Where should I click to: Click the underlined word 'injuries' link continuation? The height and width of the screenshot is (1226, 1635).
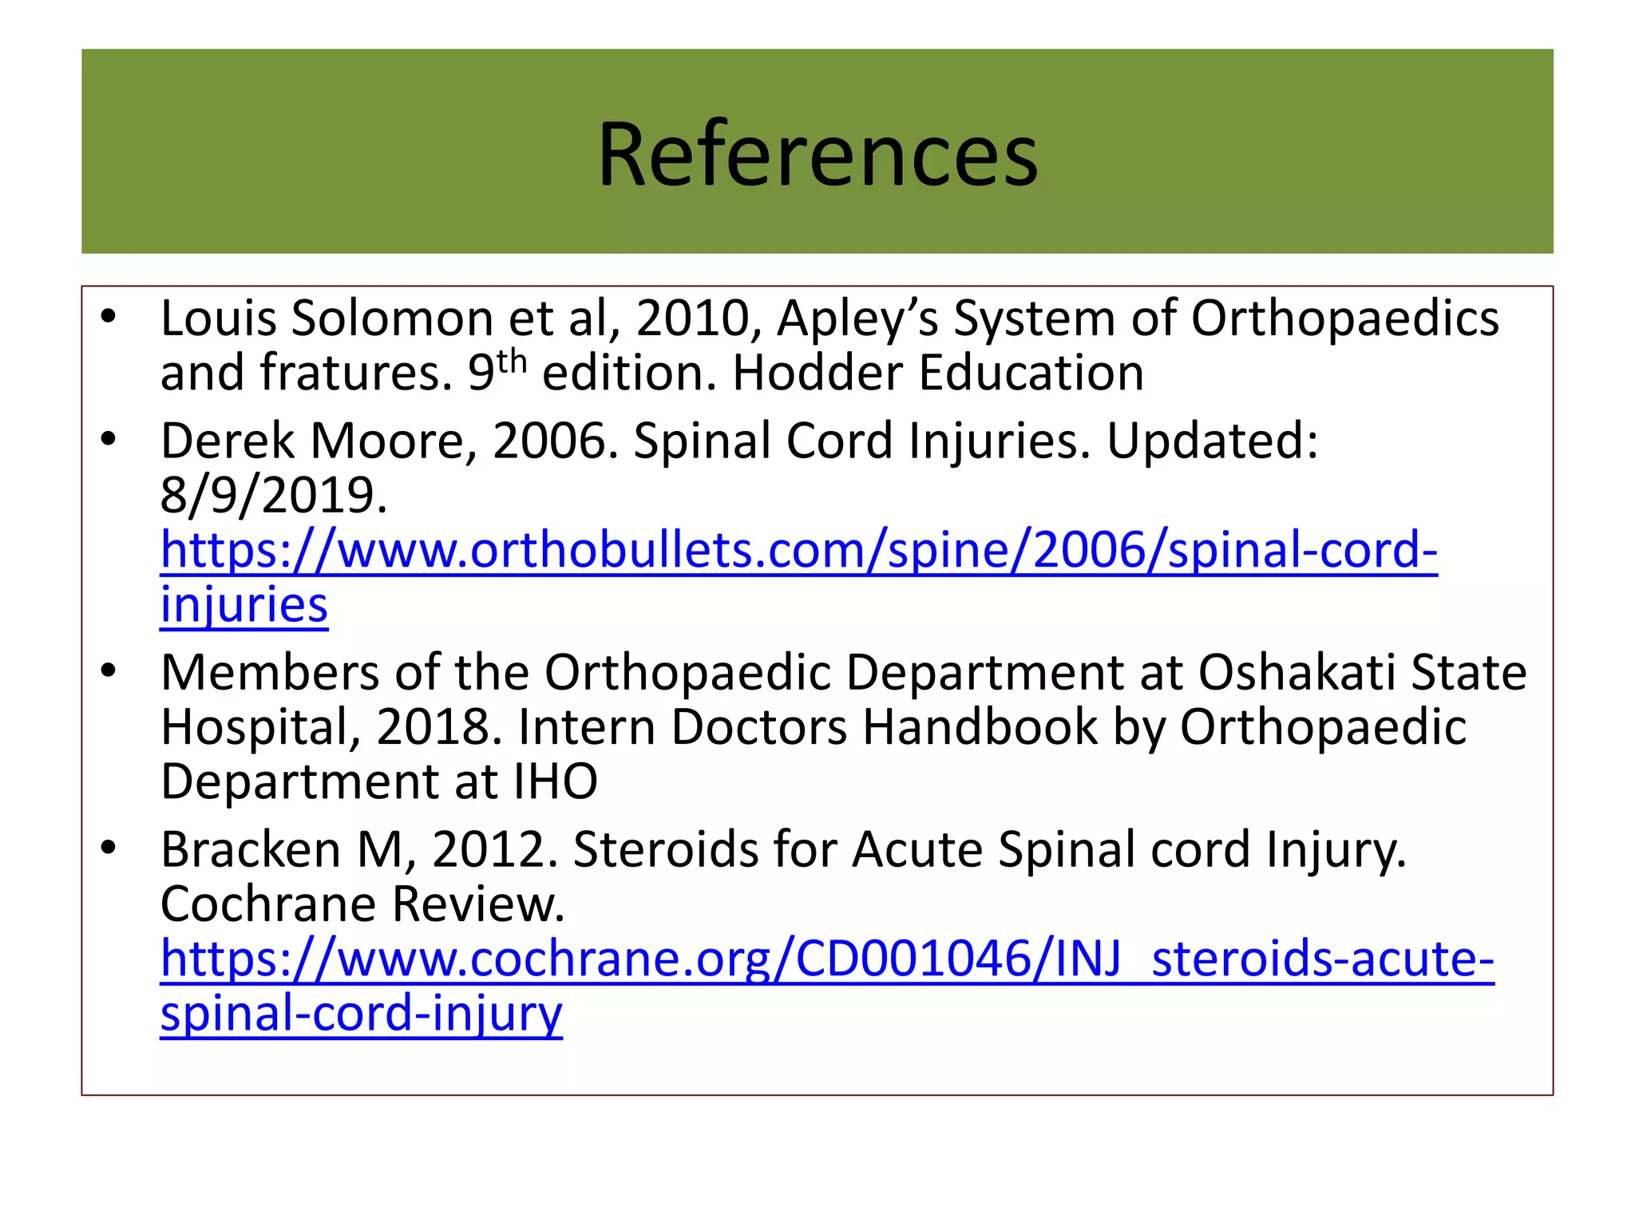pyautogui.click(x=244, y=605)
